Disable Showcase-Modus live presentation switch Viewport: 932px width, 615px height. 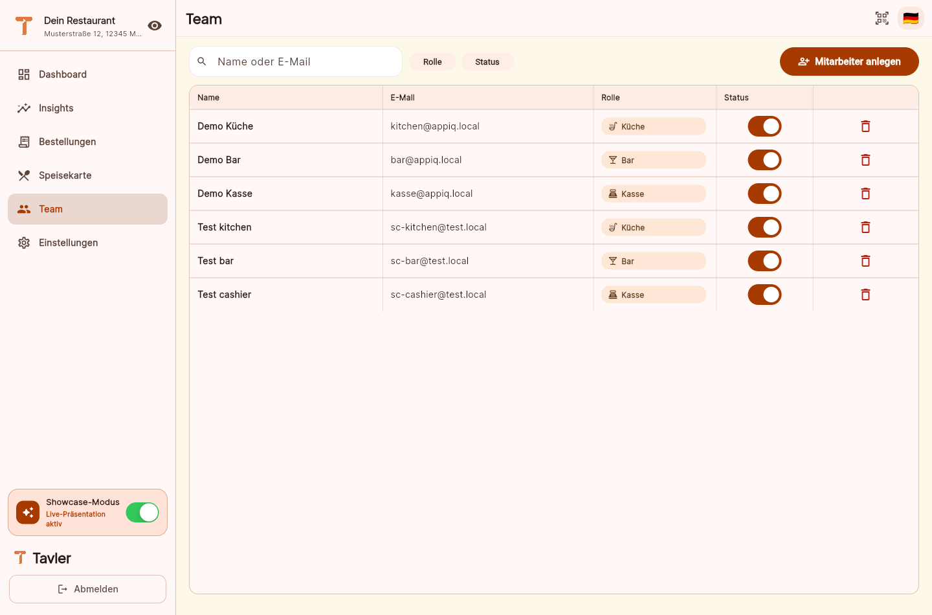coord(142,512)
